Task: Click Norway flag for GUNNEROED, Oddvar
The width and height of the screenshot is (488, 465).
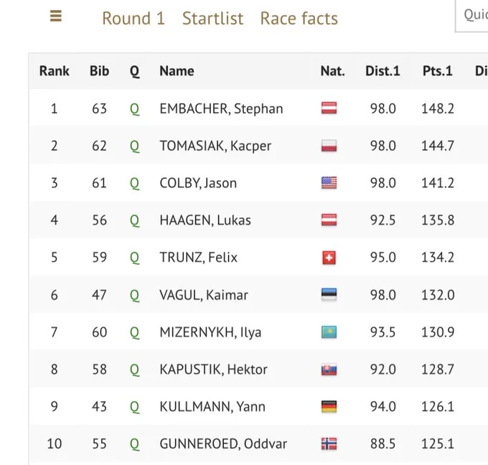Action: click(x=329, y=443)
